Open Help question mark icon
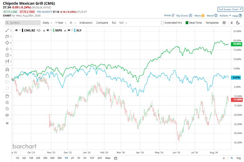 tap(240, 16)
